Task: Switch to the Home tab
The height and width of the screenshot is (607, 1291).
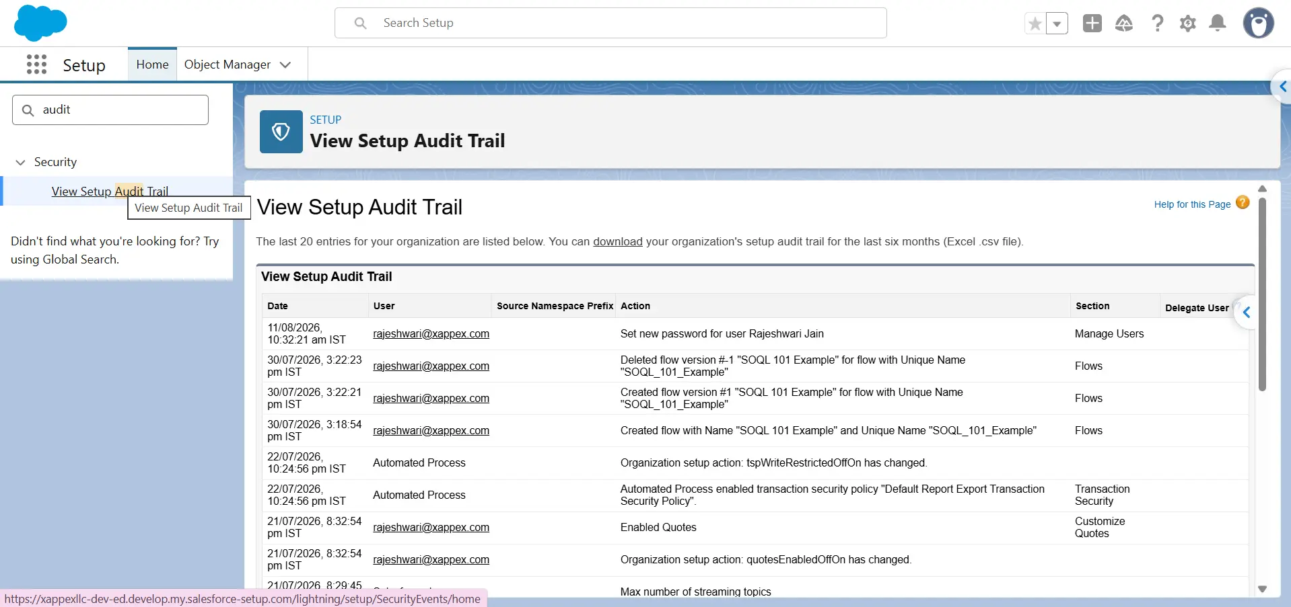Action: point(152,65)
